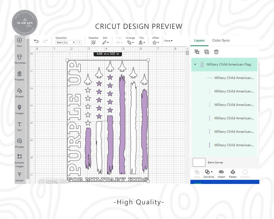The height and width of the screenshot is (219, 274).
Task: Open the Align dropdown
Action: coord(119,42)
